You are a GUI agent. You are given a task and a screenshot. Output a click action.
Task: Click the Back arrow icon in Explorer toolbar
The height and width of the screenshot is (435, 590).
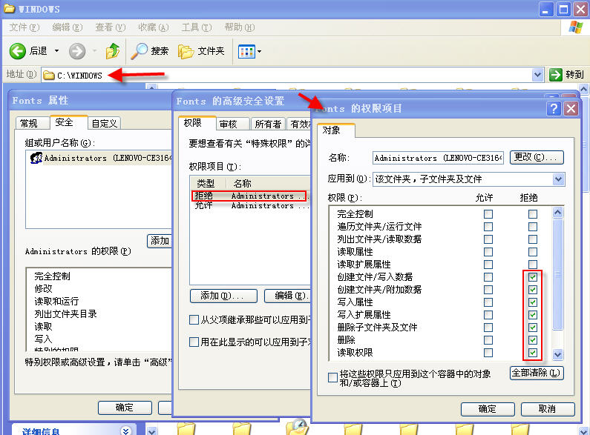pos(17,51)
